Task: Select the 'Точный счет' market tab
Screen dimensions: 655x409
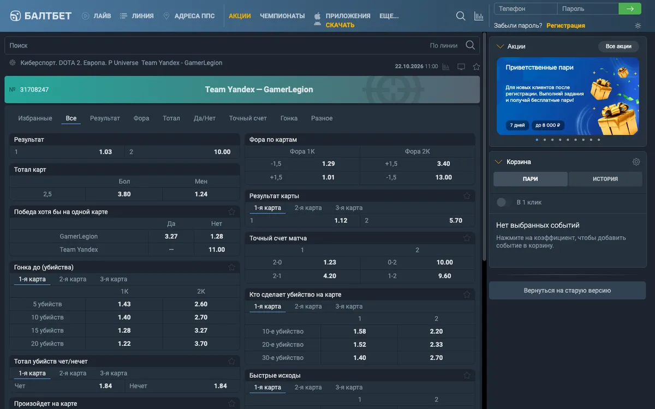Action: click(248, 118)
